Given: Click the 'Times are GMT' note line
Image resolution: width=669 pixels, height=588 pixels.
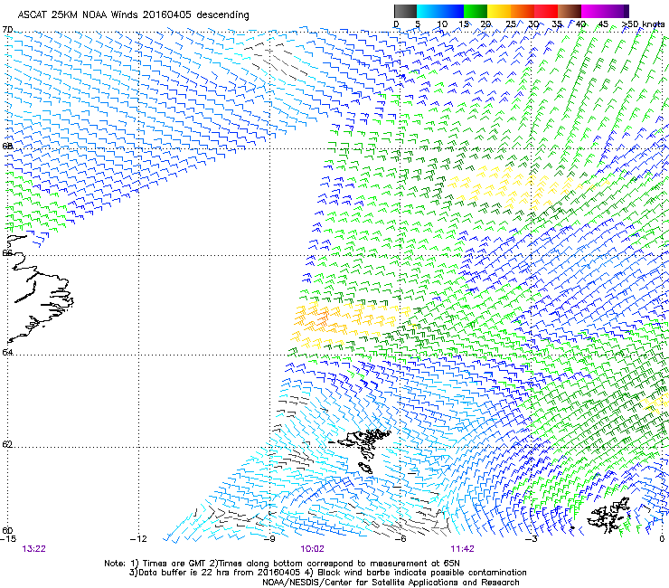Looking at the screenshot, I should point(282,564).
